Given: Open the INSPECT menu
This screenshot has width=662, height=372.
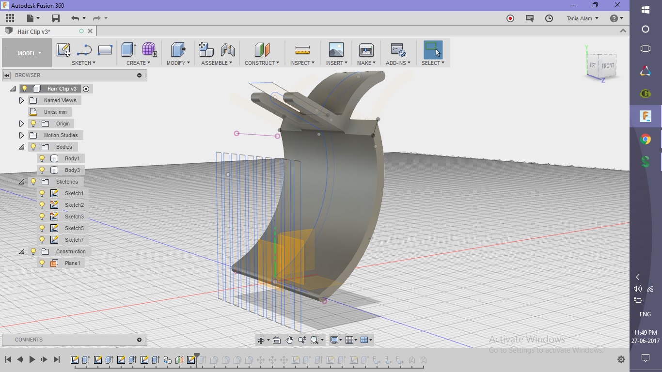Looking at the screenshot, I should tap(302, 63).
